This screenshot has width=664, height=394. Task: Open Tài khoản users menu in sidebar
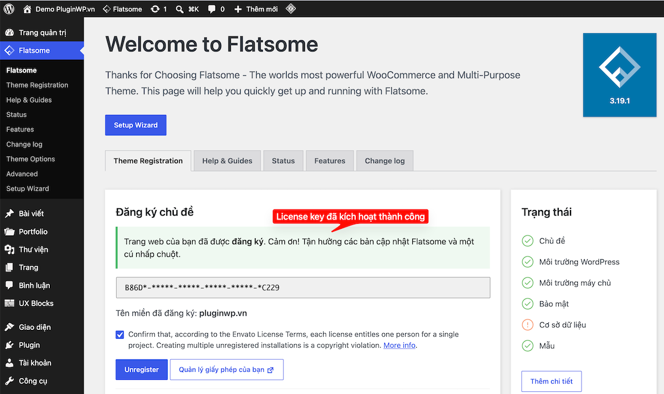pos(41,363)
